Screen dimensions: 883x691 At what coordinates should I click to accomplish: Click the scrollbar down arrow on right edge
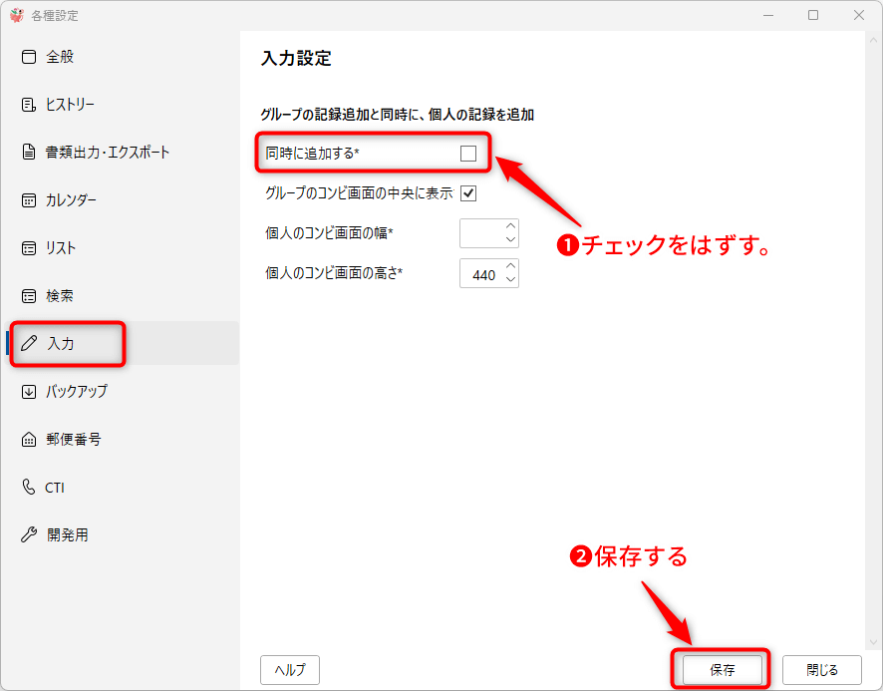click(x=873, y=642)
